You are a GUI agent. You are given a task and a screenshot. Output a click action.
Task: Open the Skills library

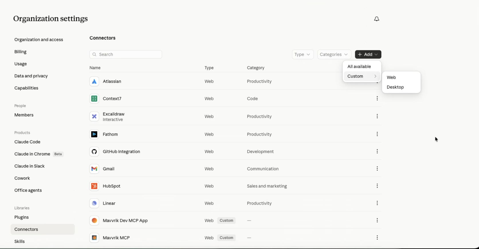[x=19, y=242]
